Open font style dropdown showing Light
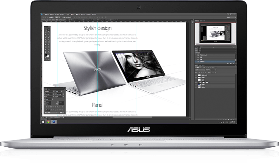279x163 pixels. 62,91
